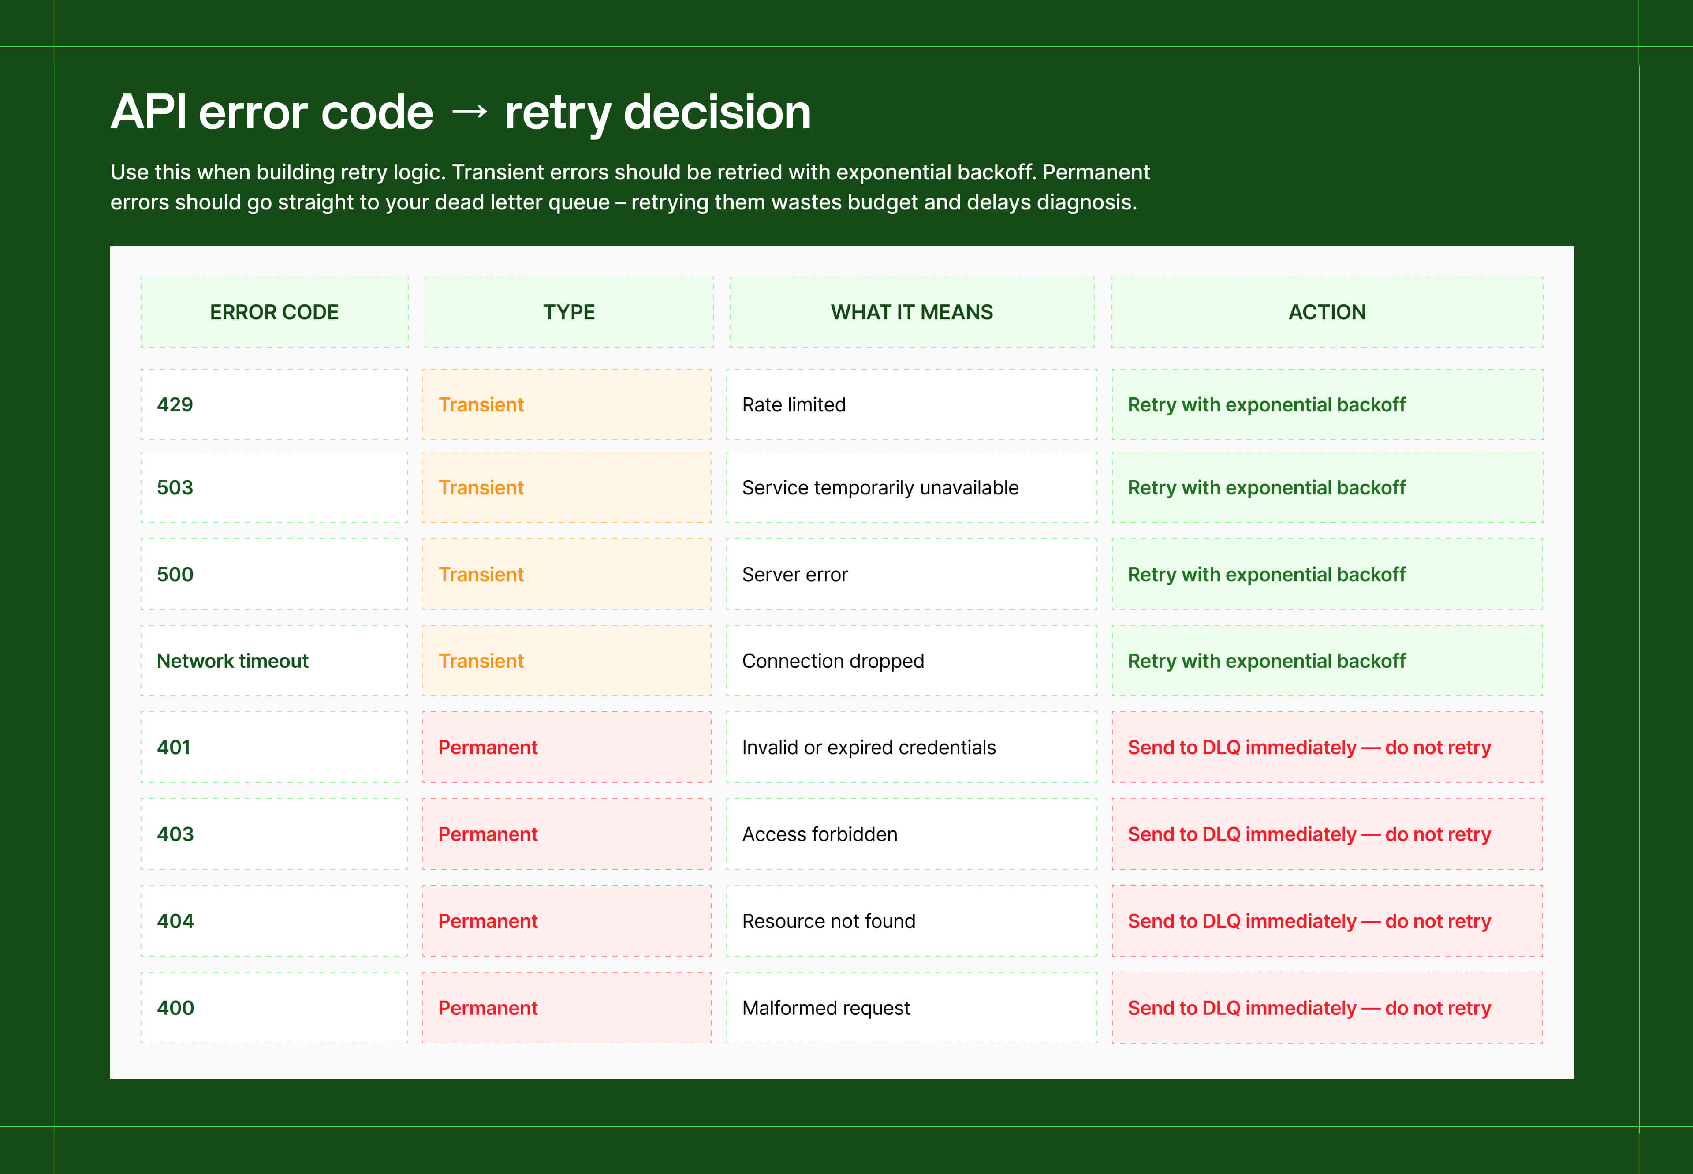Image resolution: width=1693 pixels, height=1174 pixels.
Task: Select the Server error cell
Action: click(911, 575)
